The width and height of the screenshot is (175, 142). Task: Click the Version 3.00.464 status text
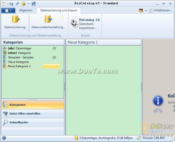(x=153, y=138)
